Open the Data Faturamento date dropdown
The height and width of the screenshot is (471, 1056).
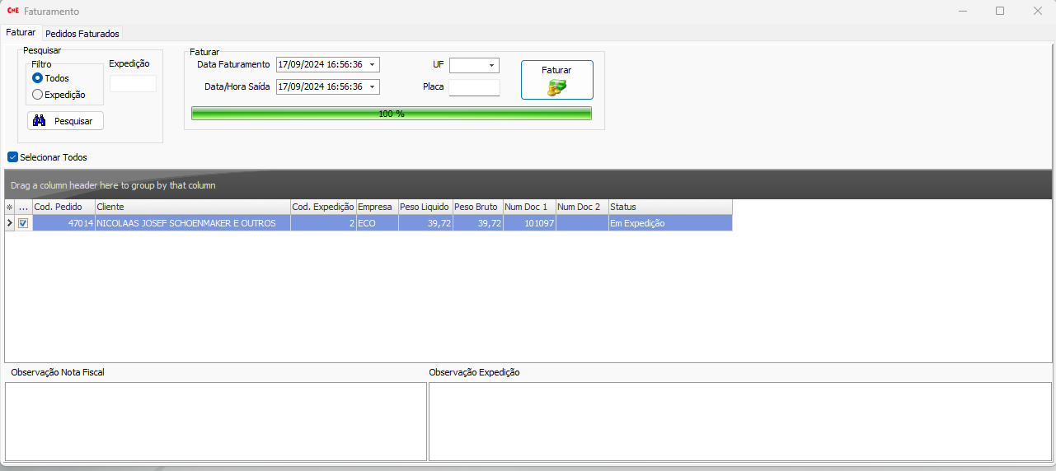click(372, 65)
